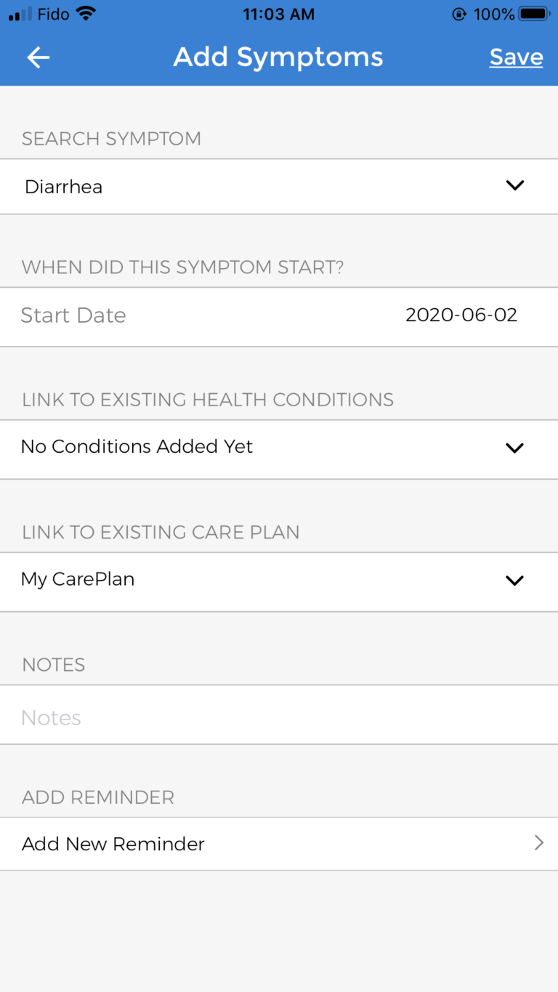The height and width of the screenshot is (992, 558).
Task: Tap the chevron beside No Conditions Added Yet
Action: (x=514, y=448)
